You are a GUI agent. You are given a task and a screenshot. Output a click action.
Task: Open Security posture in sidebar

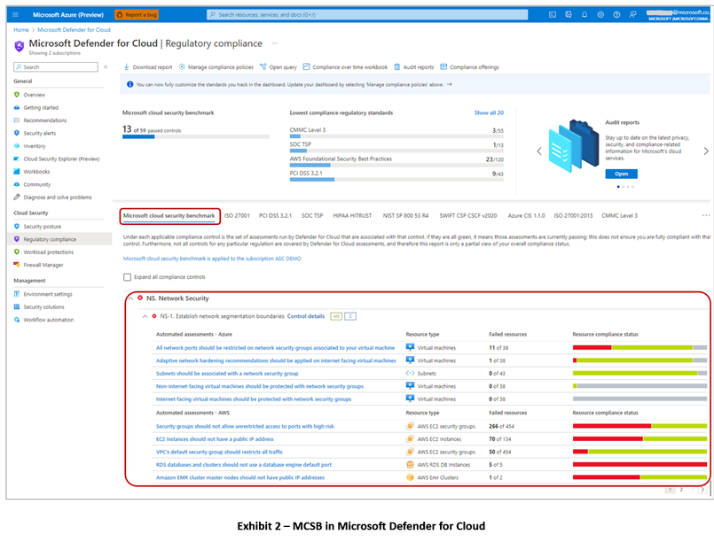pyautogui.click(x=42, y=227)
